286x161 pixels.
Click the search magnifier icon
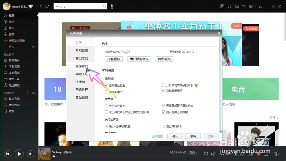pyautogui.click(x=104, y=6)
